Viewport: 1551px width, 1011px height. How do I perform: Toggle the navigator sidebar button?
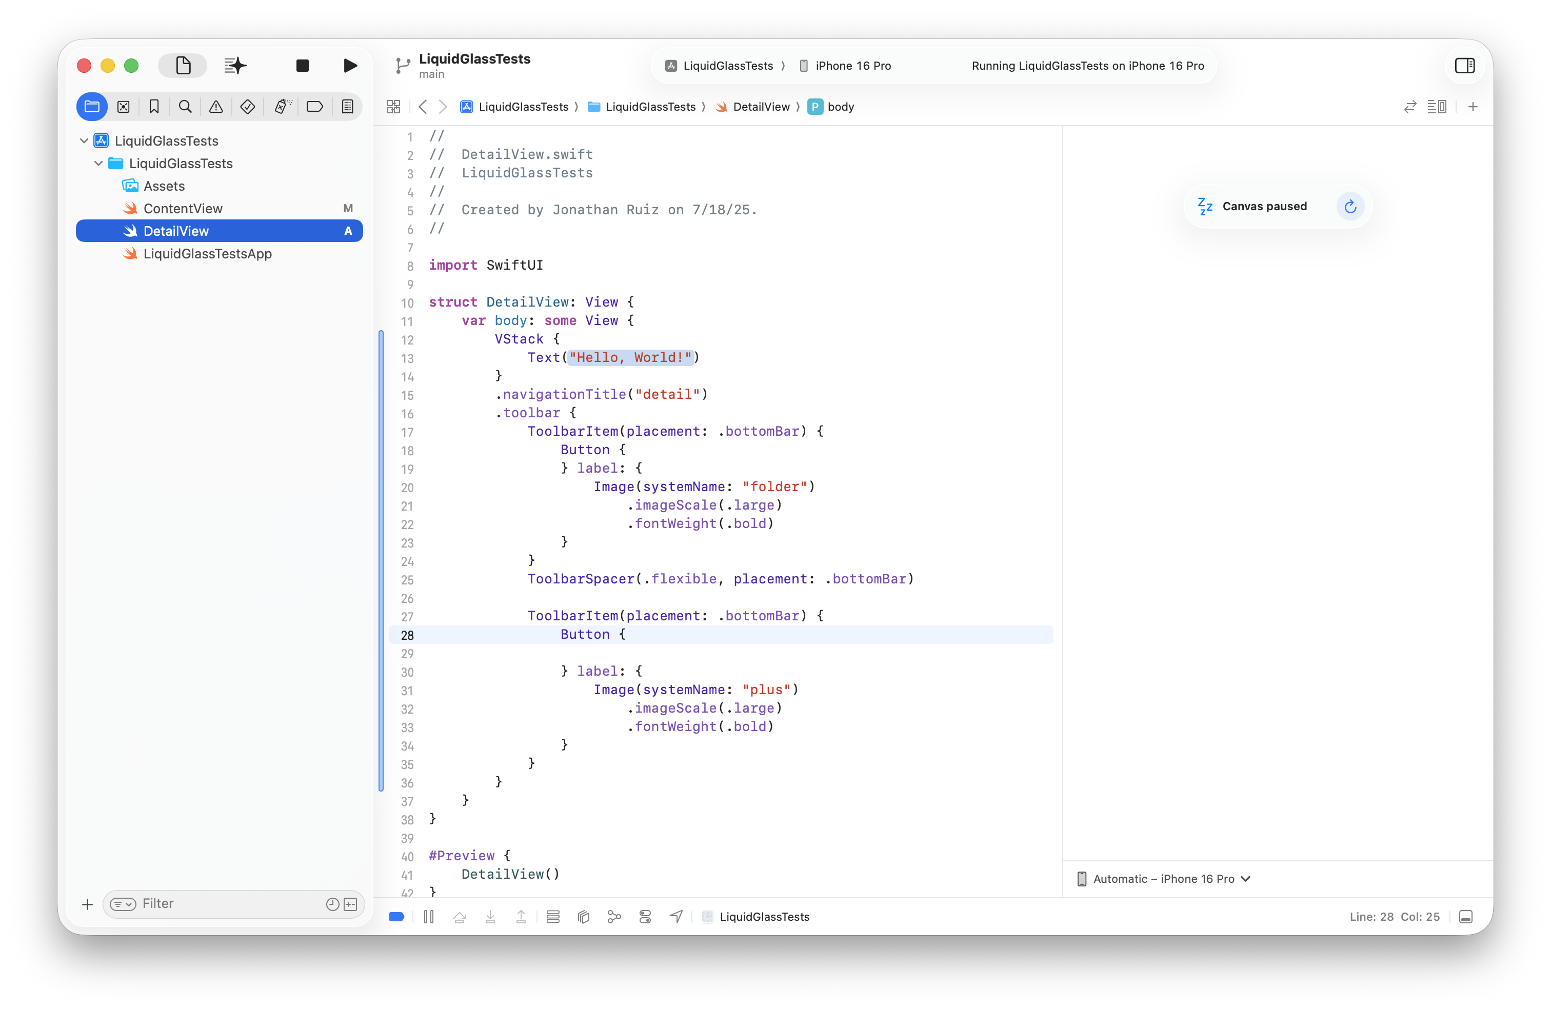click(183, 65)
